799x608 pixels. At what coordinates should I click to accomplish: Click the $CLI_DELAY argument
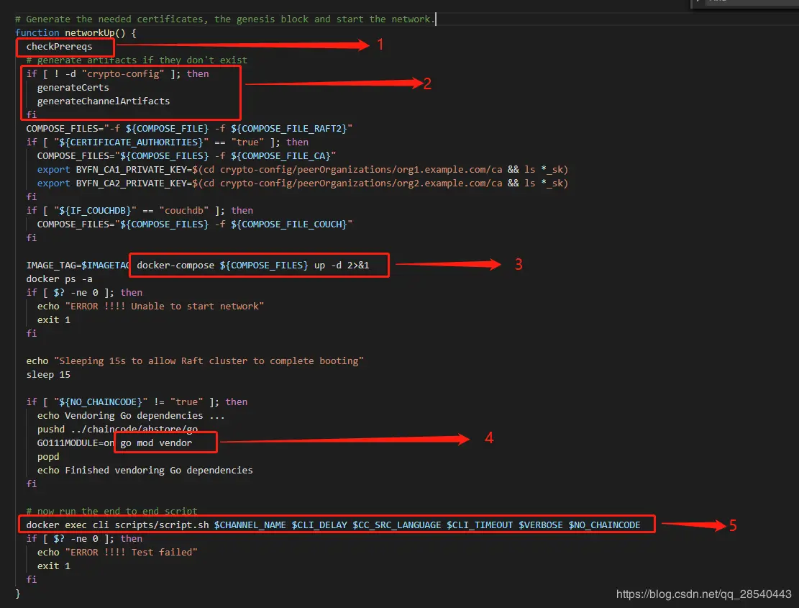319,525
